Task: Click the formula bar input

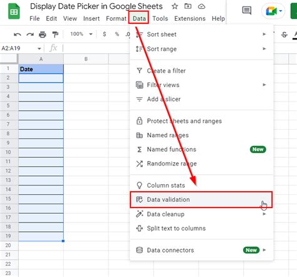Action: (x=96, y=48)
